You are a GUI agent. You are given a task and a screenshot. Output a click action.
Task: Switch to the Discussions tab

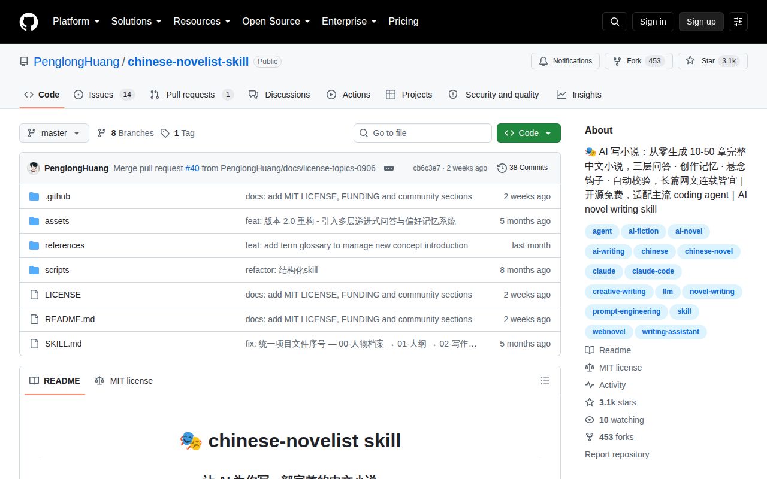click(x=279, y=95)
